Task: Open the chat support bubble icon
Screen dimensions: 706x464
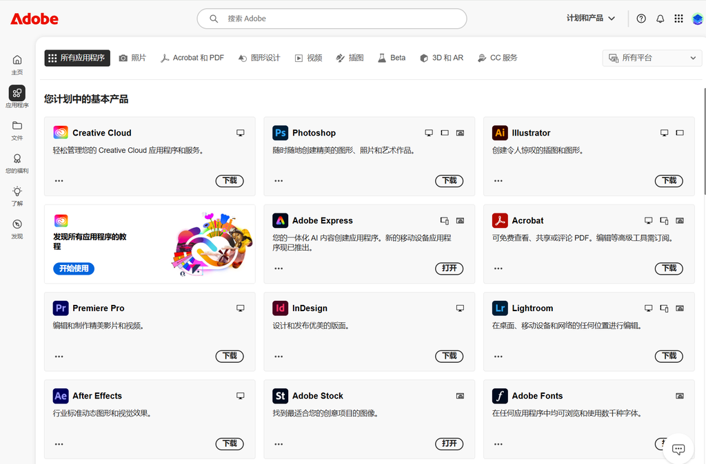Action: (x=678, y=449)
